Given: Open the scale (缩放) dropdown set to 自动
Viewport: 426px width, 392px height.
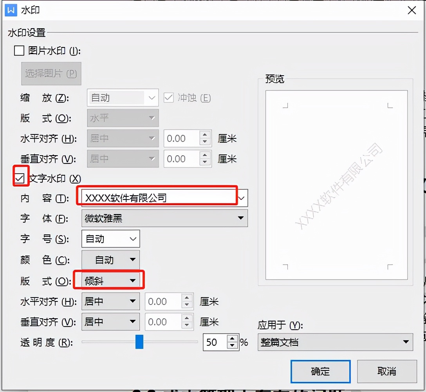Looking at the screenshot, I should [123, 97].
